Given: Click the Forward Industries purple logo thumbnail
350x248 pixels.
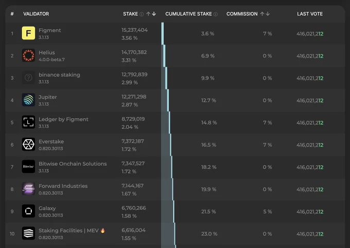Looking at the screenshot, I should pos(28,189).
